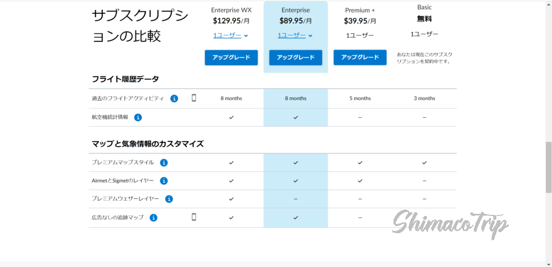
Task: Click the Premium + plan title
Action: pos(360,10)
